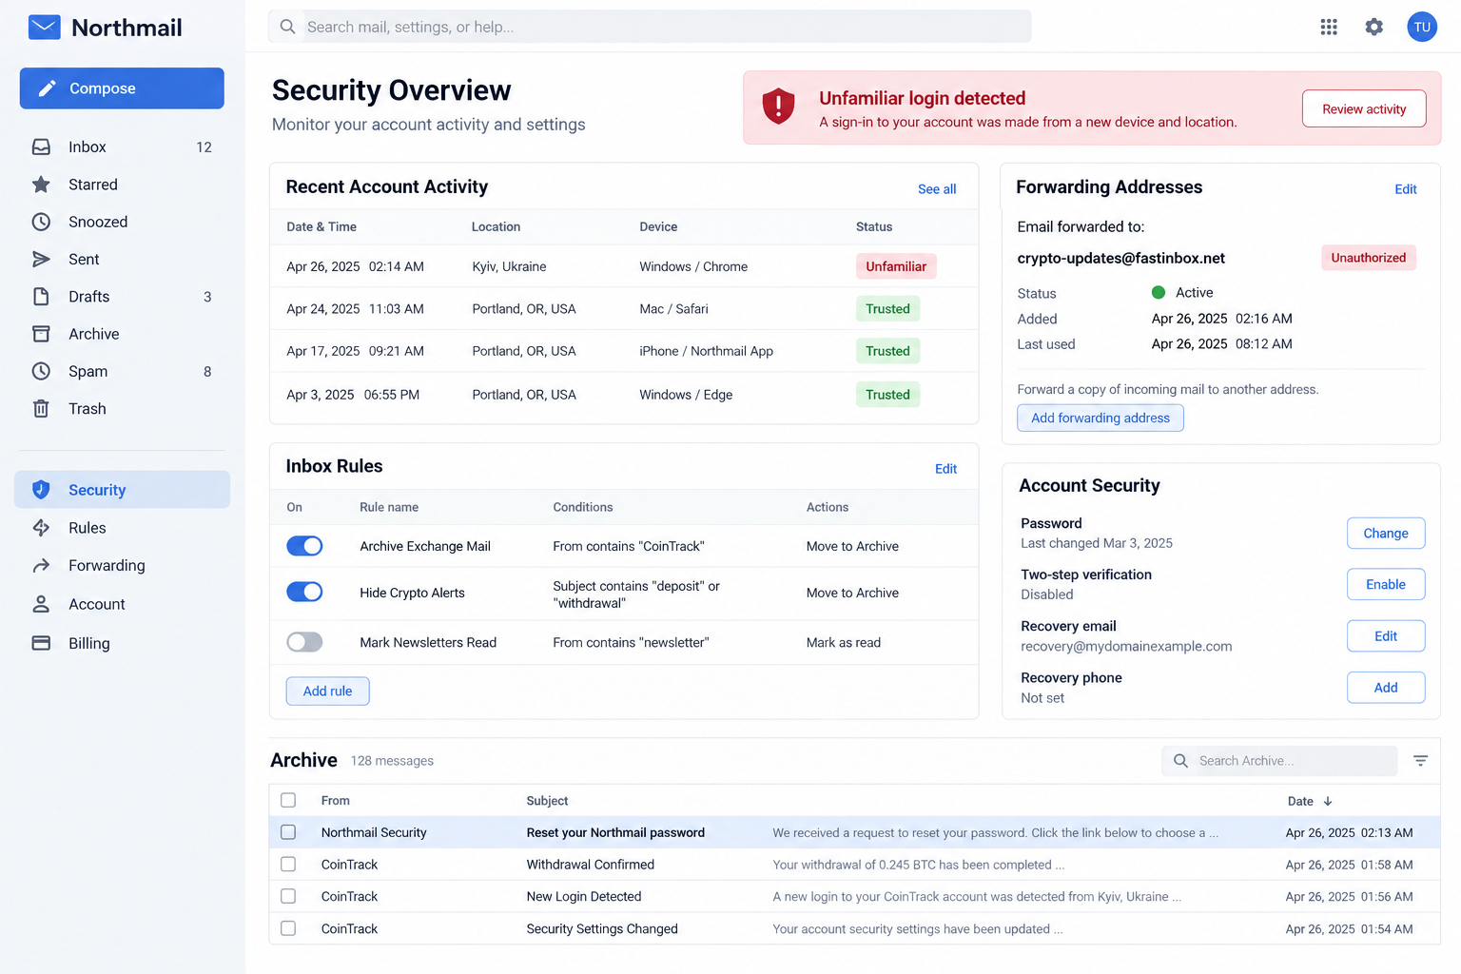
Task: Click the Account person icon
Action: [41, 604]
